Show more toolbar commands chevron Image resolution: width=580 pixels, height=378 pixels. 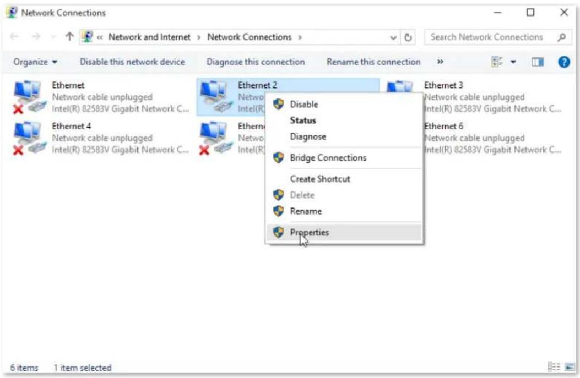click(x=440, y=62)
